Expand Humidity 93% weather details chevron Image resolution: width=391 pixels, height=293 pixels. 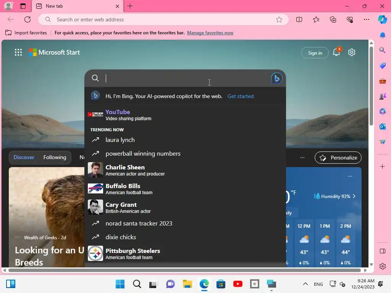[x=354, y=196]
